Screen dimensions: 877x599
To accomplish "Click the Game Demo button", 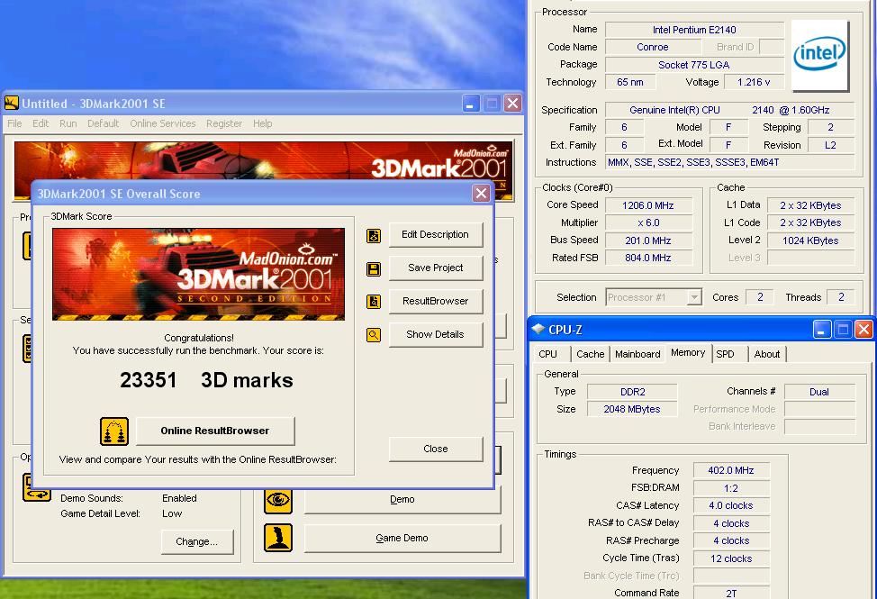I will coord(402,538).
